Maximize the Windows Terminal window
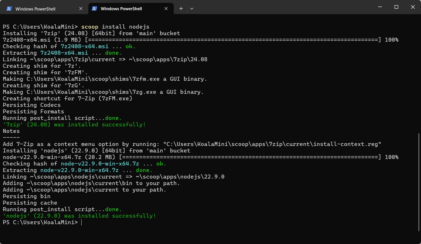 (x=396, y=7)
